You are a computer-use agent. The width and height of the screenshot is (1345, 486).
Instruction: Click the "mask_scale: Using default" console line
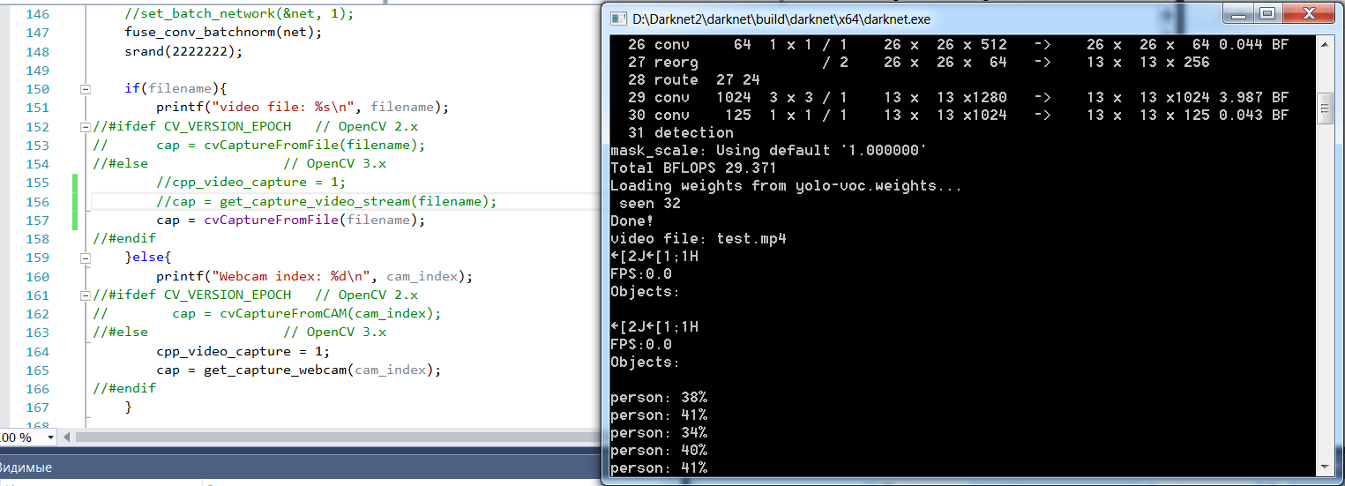click(768, 150)
